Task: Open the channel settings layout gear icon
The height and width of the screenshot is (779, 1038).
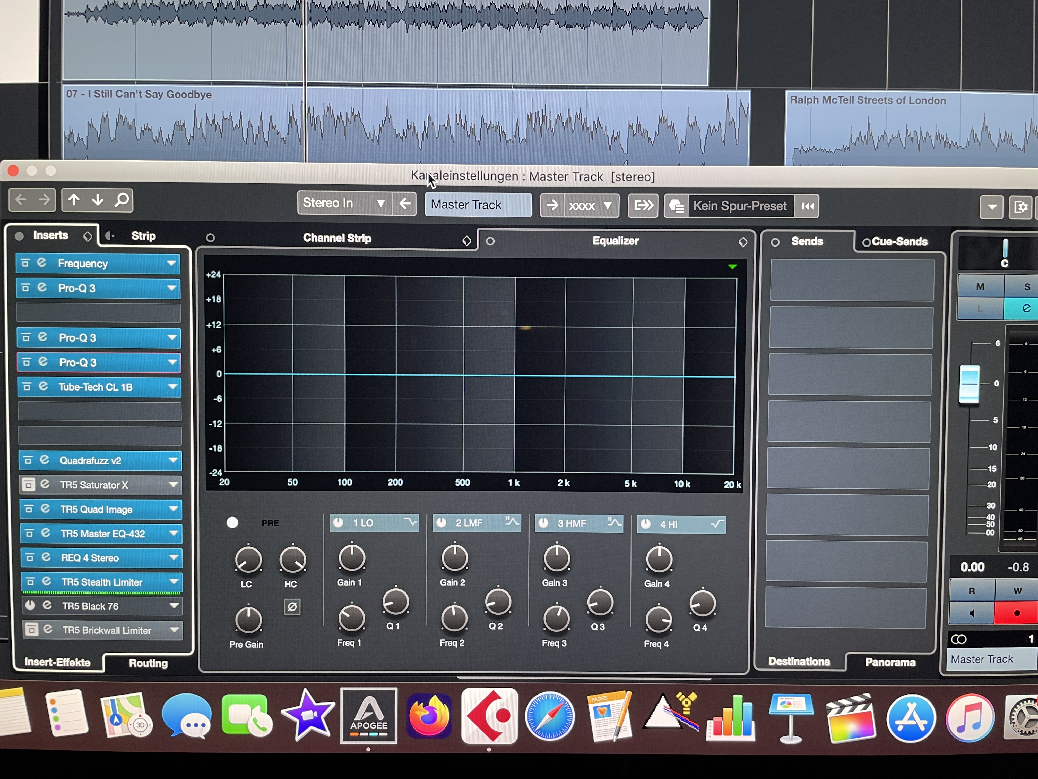Action: 1021,207
